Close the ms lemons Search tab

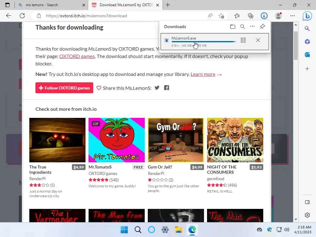pyautogui.click(x=84, y=5)
